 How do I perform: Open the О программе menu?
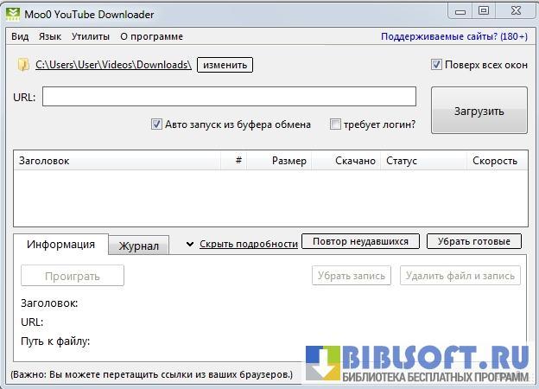coord(151,36)
